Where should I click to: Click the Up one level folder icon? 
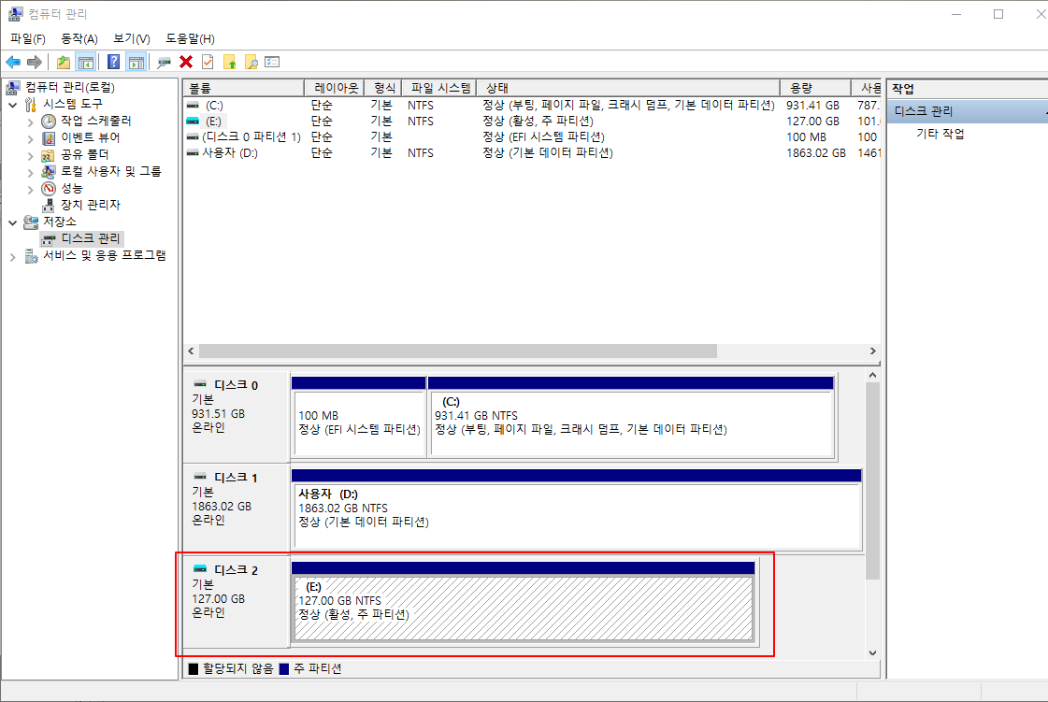64,63
